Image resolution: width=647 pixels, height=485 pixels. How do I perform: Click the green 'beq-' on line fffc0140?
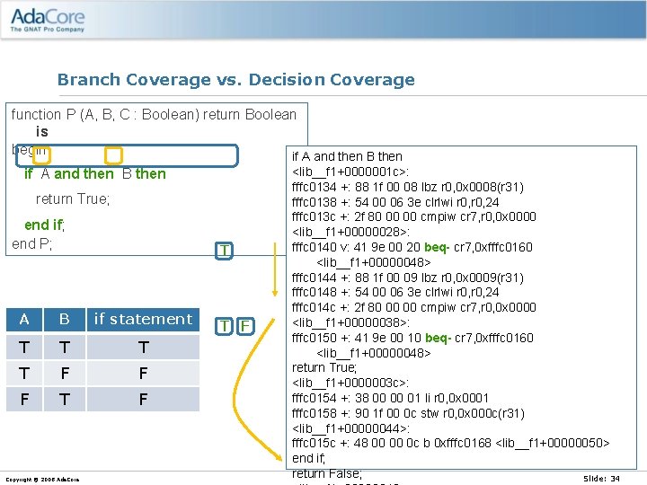coord(437,248)
